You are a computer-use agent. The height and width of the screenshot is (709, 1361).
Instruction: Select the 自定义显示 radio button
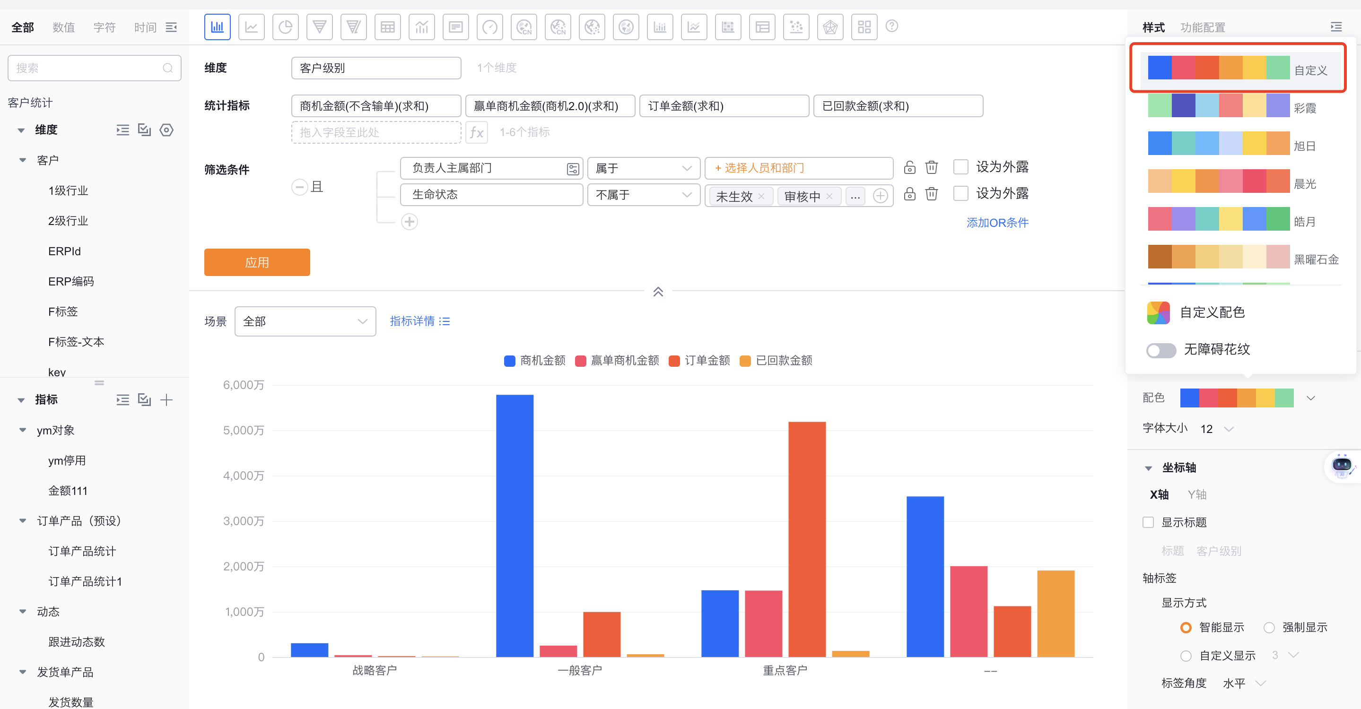(1186, 656)
